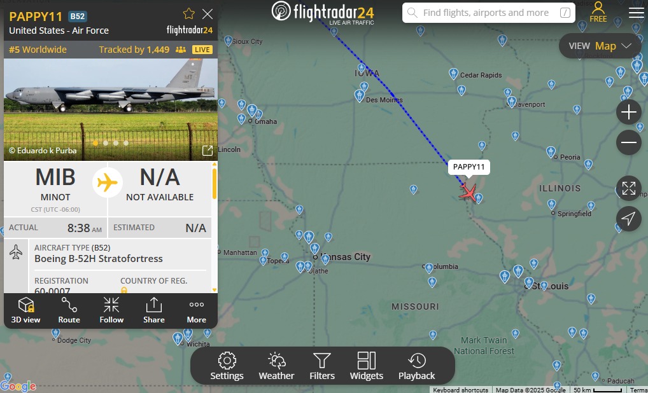Viewport: 648px width, 393px height.
Task: Open map Settings
Action: 227,366
